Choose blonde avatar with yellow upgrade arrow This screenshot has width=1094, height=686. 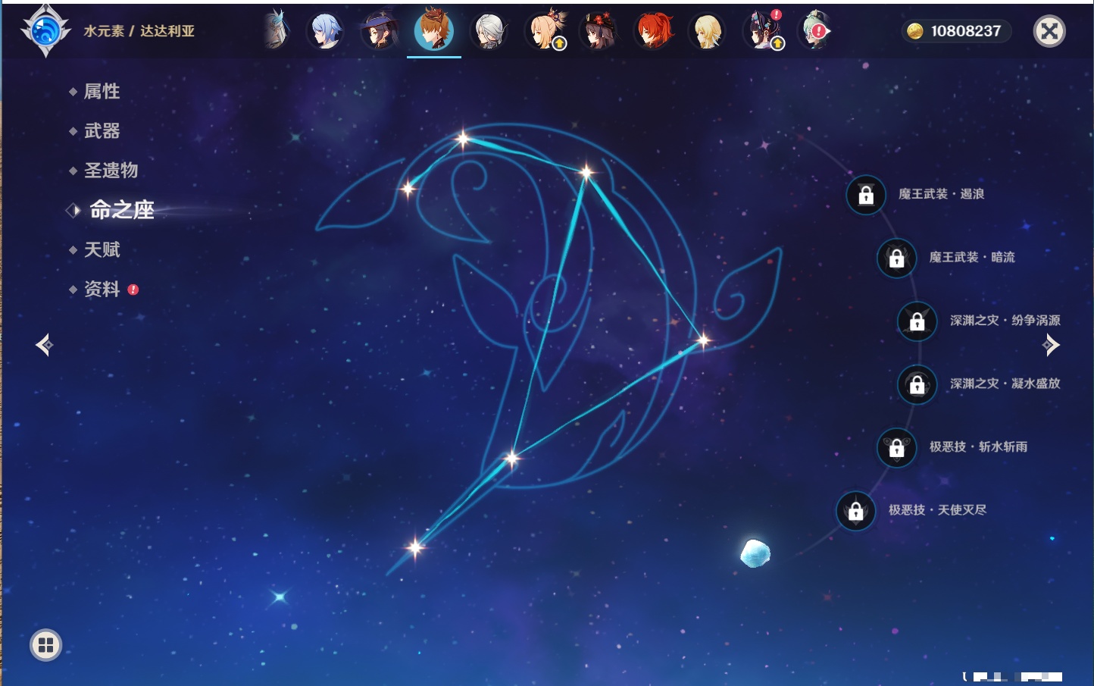[545, 32]
